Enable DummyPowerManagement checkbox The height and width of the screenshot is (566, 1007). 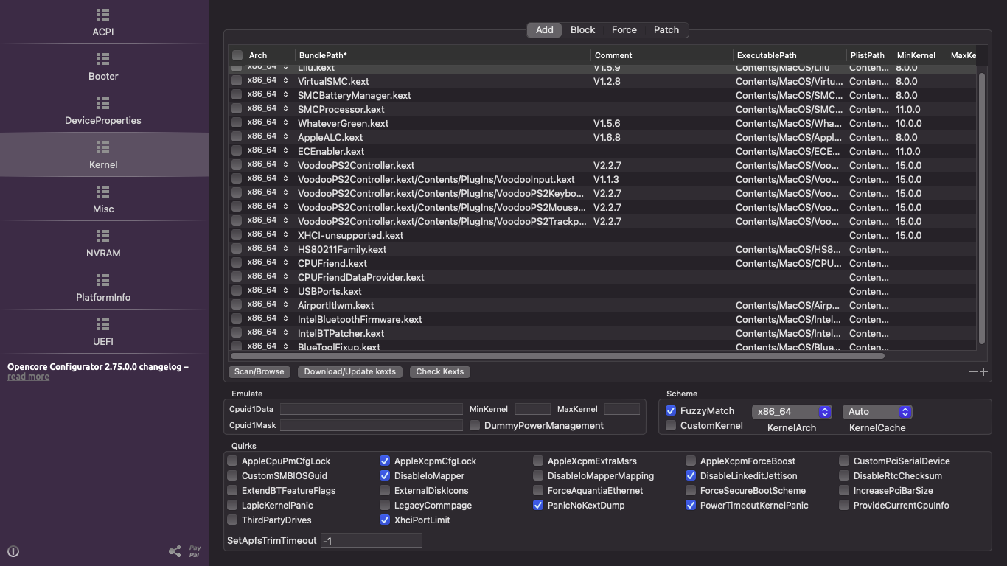(475, 425)
